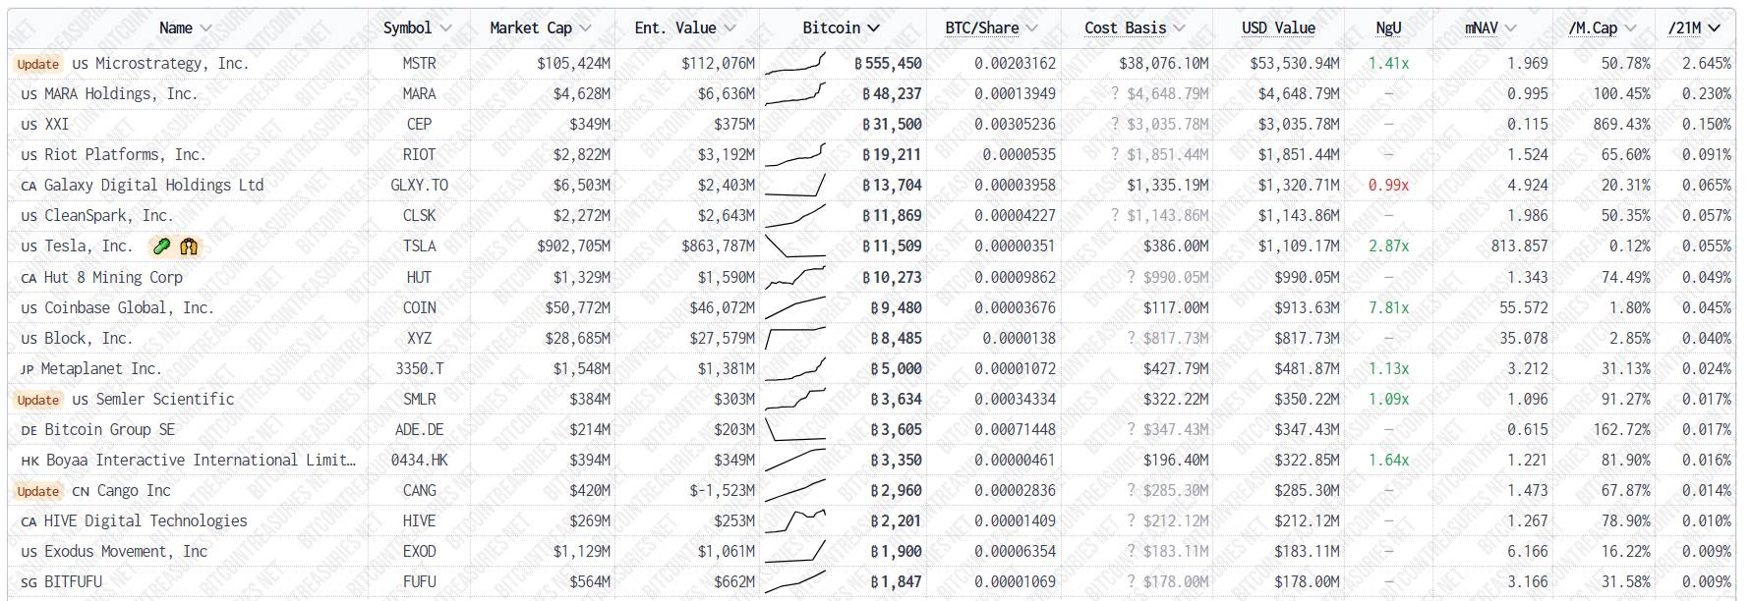Screen dimensions: 1751x601
Task: Click the 3350.T ticker symbol
Action: (420, 369)
